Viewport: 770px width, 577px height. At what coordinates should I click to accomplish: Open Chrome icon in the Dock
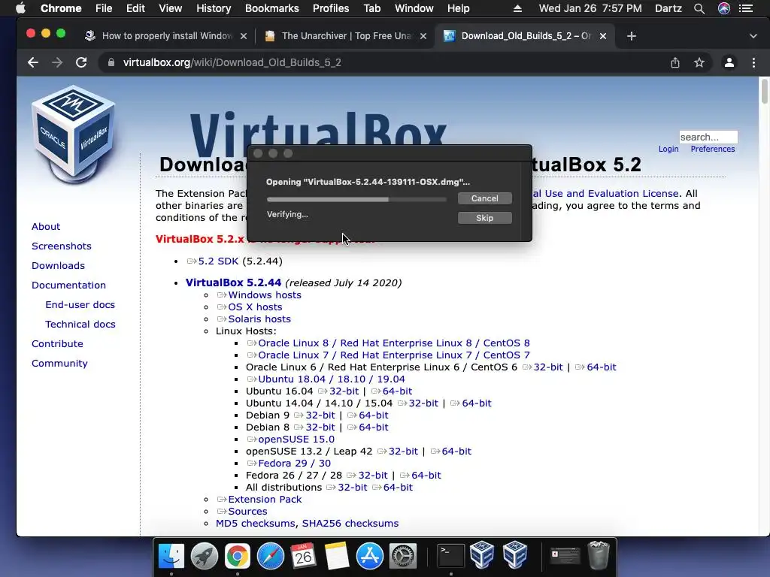(x=237, y=556)
